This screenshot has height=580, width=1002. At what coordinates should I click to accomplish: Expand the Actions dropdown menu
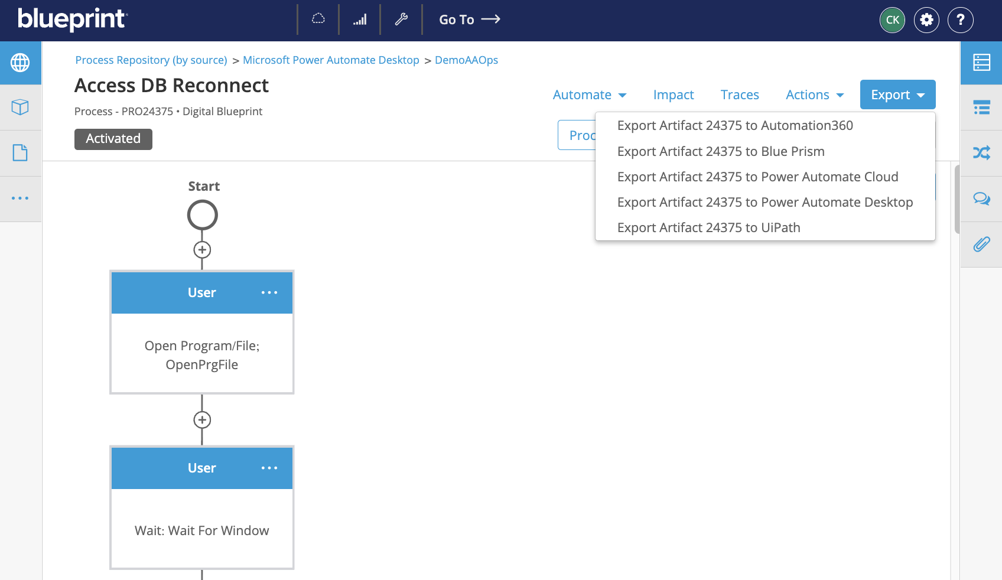tap(814, 95)
